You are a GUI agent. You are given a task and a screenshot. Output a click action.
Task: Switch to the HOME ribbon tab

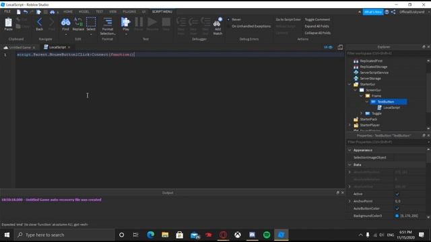click(x=68, y=12)
